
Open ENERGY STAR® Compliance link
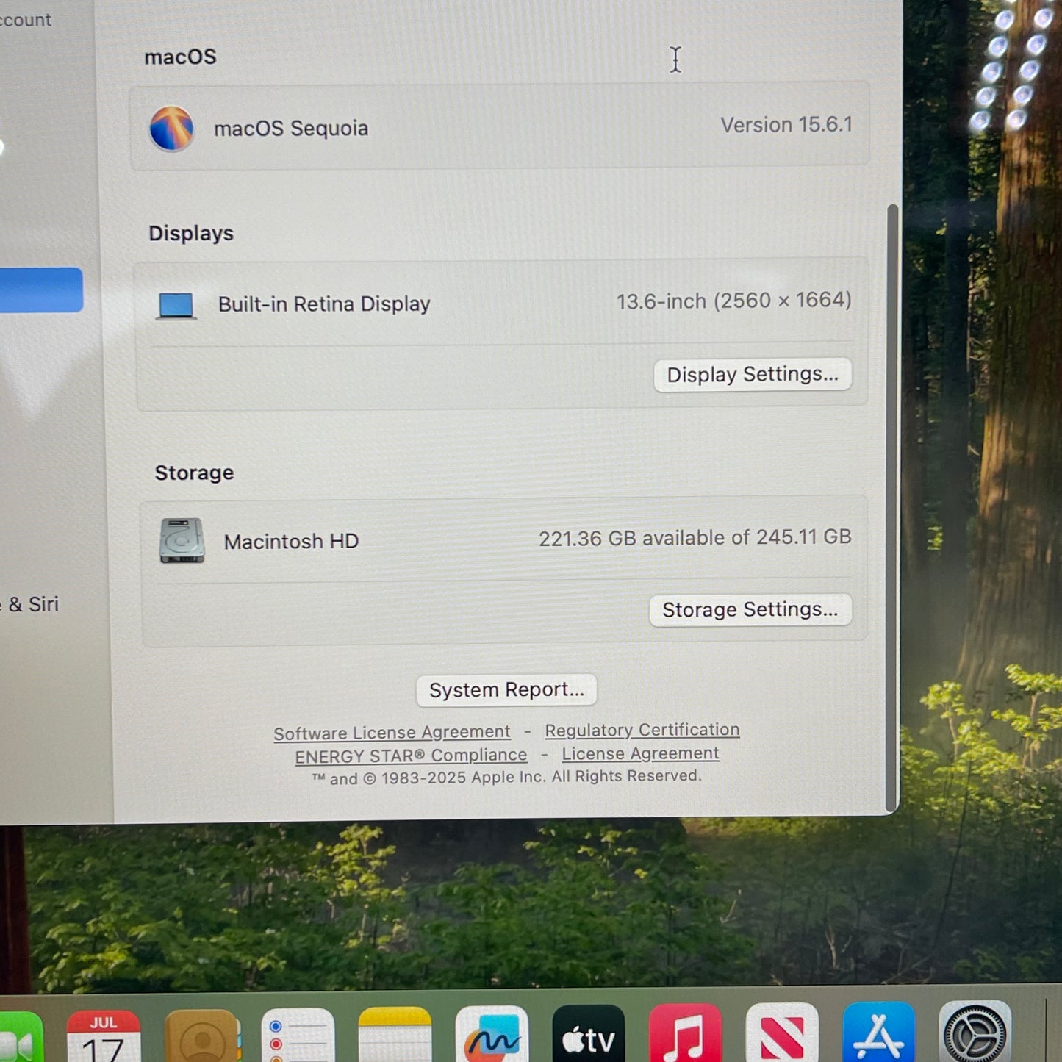pyautogui.click(x=411, y=756)
